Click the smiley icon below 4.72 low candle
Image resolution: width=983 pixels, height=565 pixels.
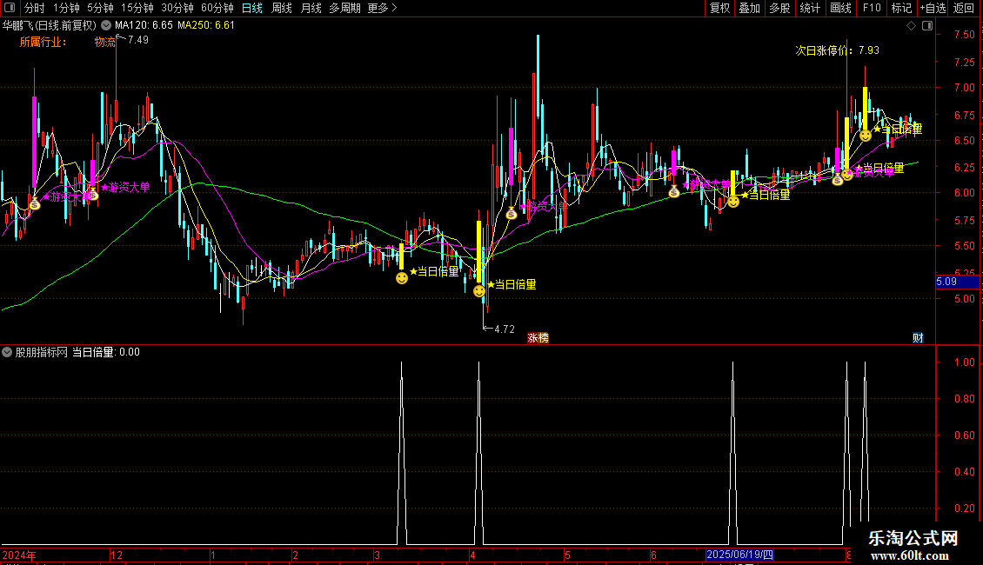[479, 291]
